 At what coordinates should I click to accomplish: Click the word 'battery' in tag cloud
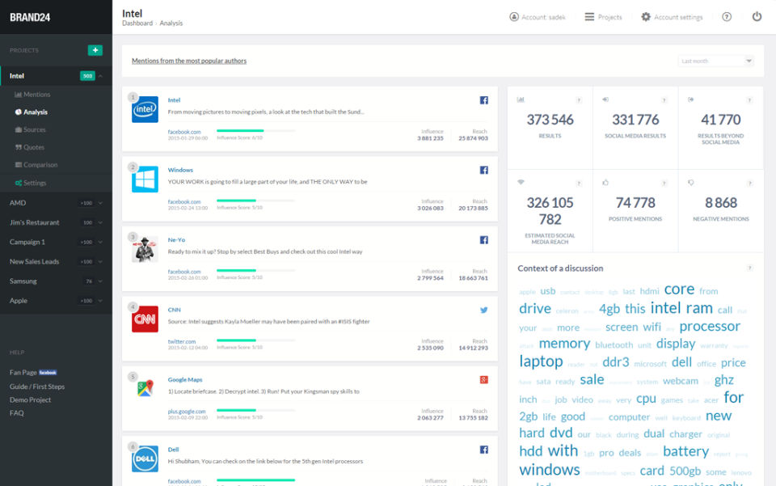[685, 451]
